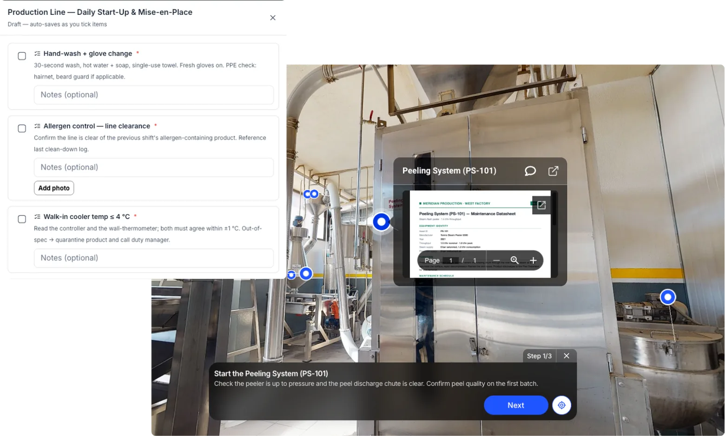The height and width of the screenshot is (436, 725).
Task: Click the PDF magnifier zoom icon
Action: tap(514, 260)
